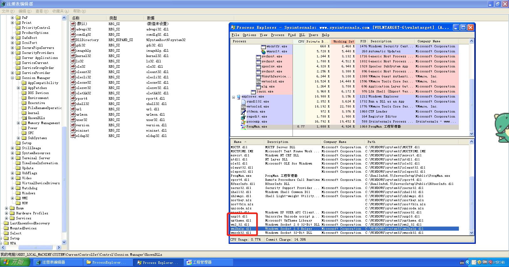Open the View menu in Process Explorer
Screen dimensions: 509x267
click(264, 35)
